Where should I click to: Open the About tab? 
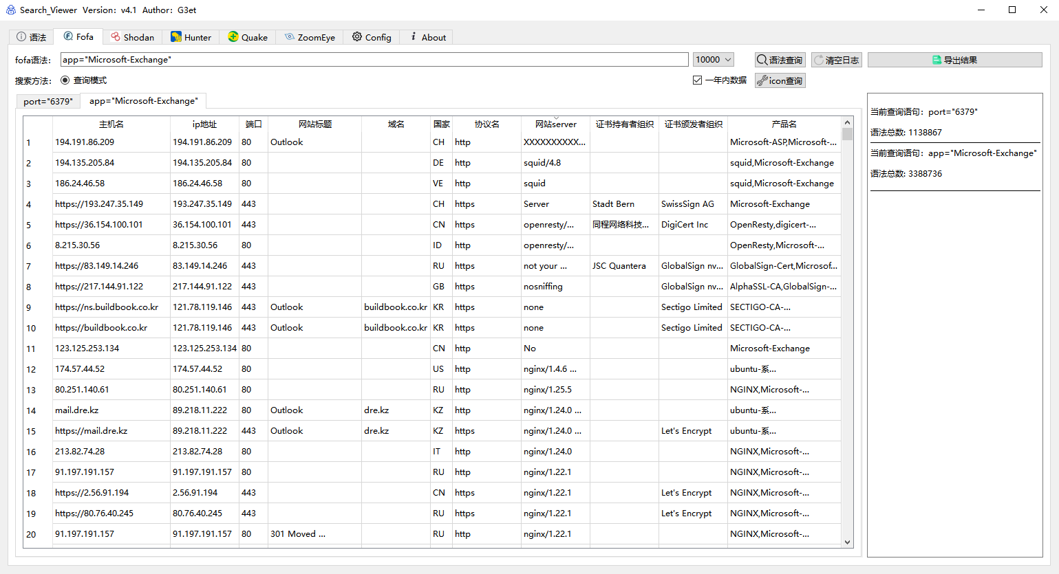point(427,37)
